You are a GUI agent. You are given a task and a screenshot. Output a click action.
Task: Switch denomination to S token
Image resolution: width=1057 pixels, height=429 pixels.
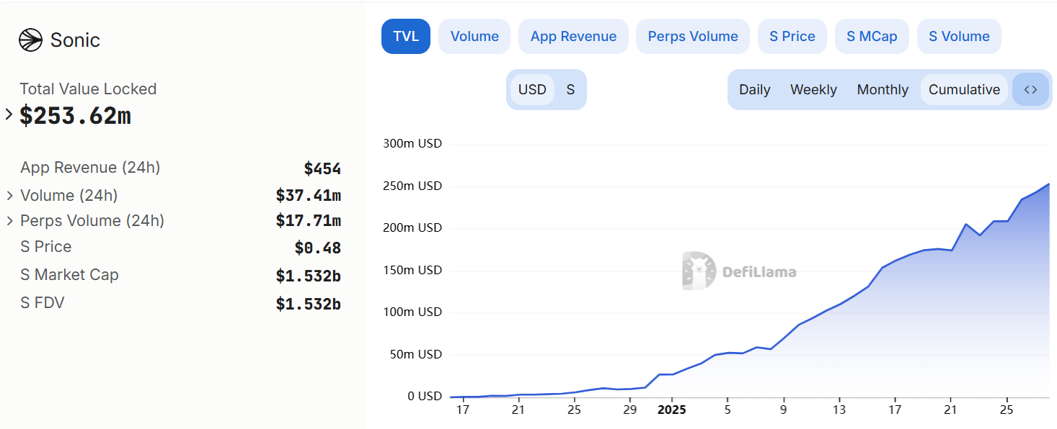pyautogui.click(x=570, y=90)
